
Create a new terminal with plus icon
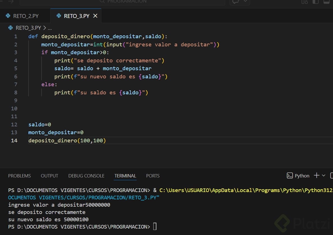point(316,175)
